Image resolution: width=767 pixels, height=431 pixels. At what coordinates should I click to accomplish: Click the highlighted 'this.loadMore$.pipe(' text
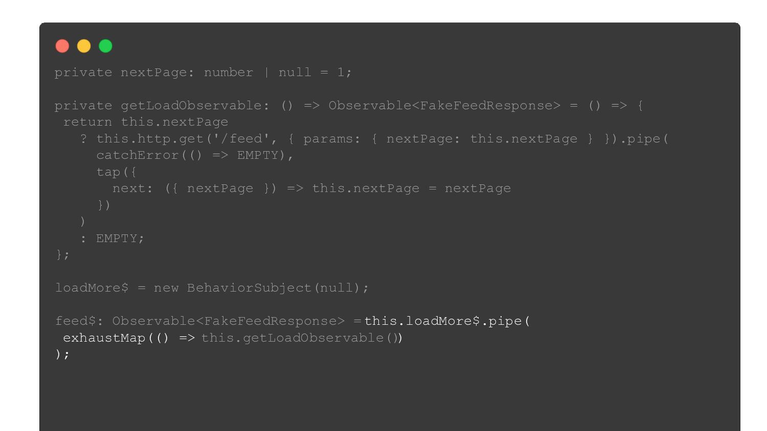pos(447,321)
